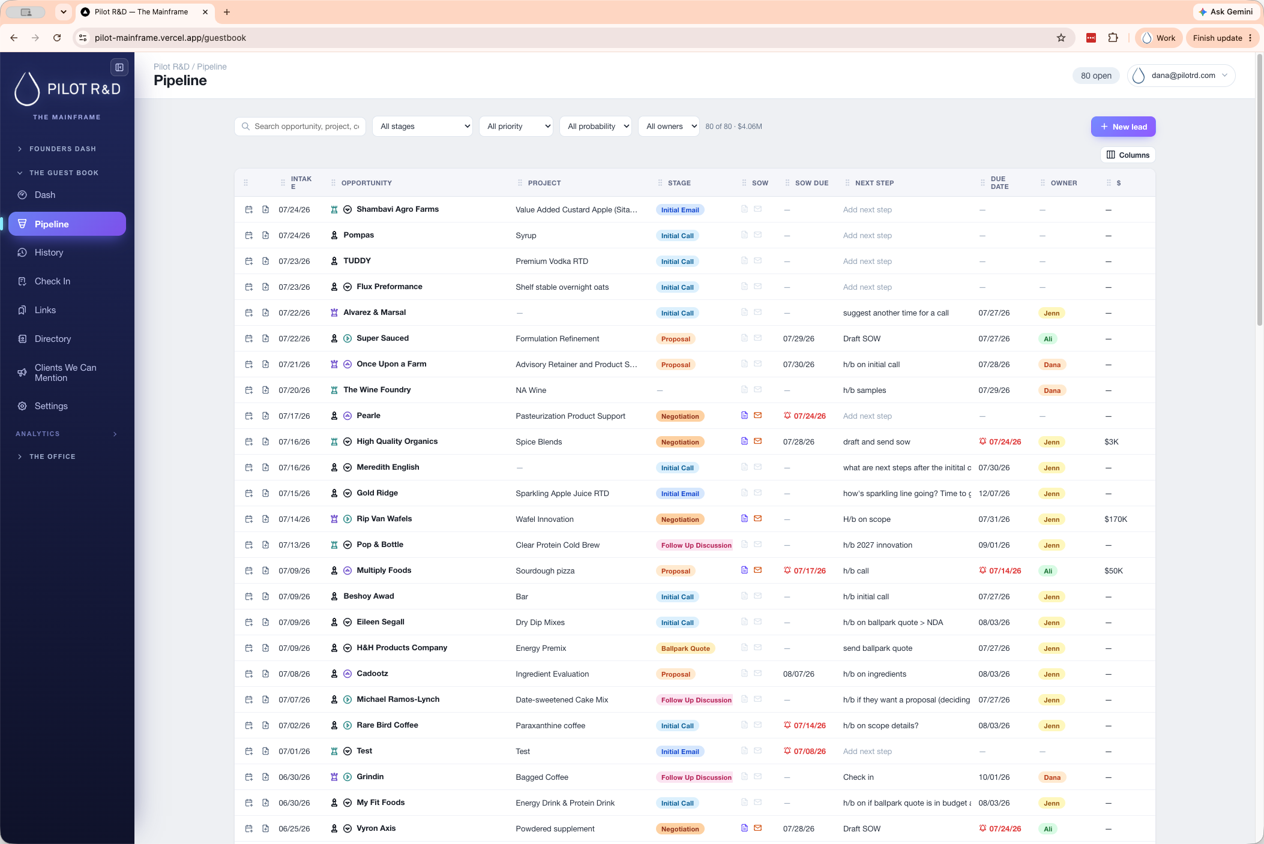Expand the Analytics section
The height and width of the screenshot is (844, 1264).
[67, 434]
